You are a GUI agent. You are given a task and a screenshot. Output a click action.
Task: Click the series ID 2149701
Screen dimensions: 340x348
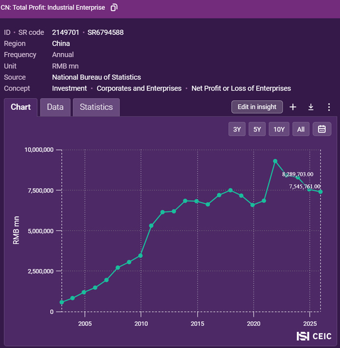point(66,32)
